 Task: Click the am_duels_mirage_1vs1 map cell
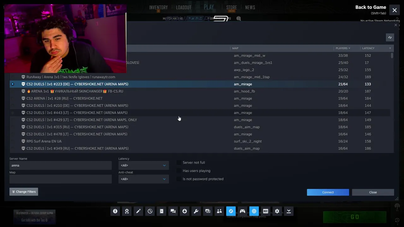point(253,63)
